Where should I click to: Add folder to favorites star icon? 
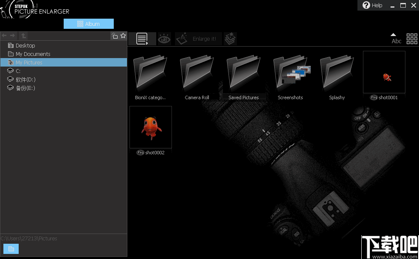tap(123, 36)
